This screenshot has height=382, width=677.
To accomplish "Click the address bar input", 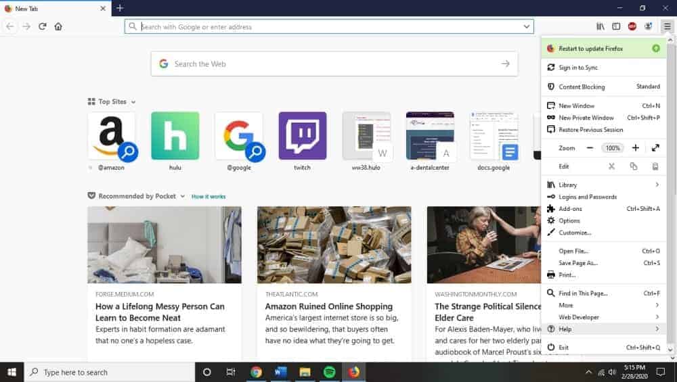I will 329,27.
